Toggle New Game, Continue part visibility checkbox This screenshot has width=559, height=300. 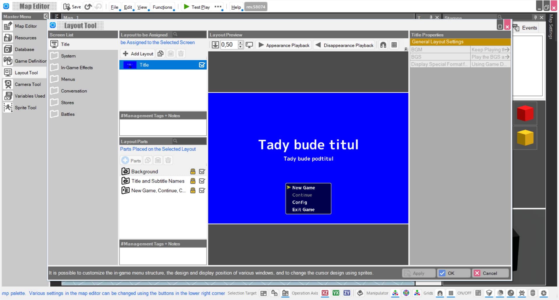[x=202, y=190]
